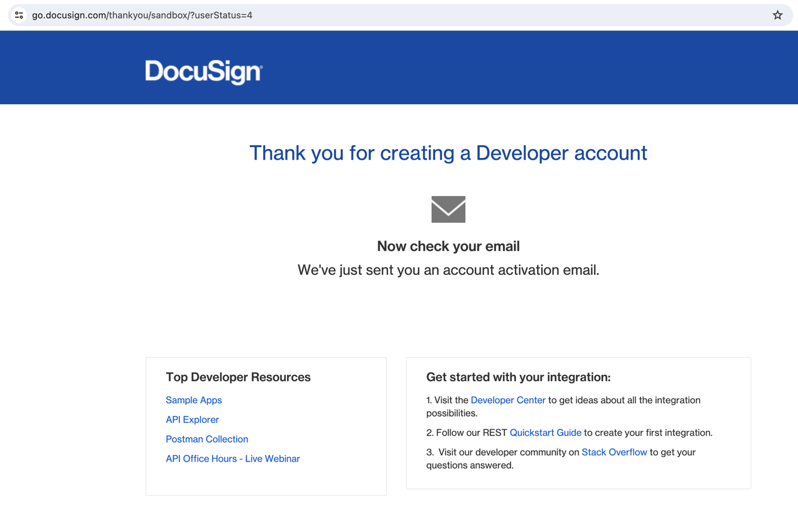Open the Sample Apps link

(x=194, y=400)
